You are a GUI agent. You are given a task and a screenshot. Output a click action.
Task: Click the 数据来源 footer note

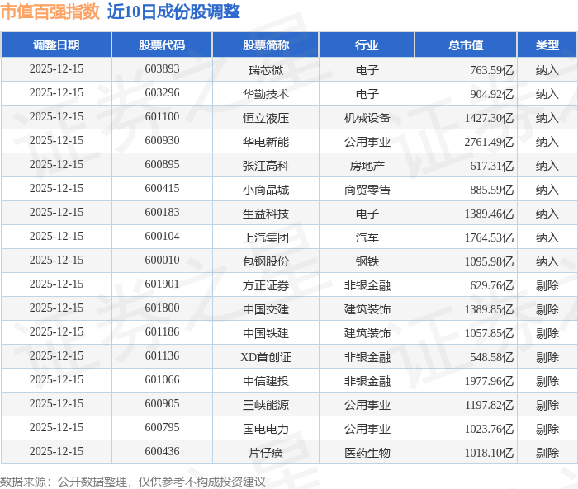[132, 482]
